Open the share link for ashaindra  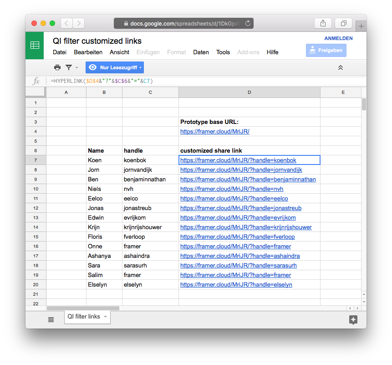pyautogui.click(x=240, y=256)
